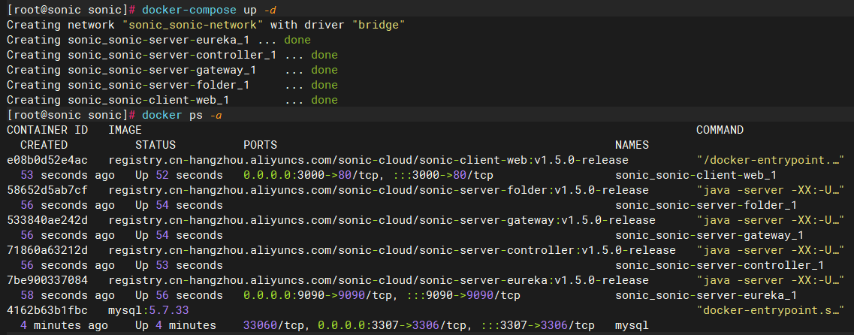Click the sonic-server-eureka:v1.5.0-release image path
Image resolution: width=854 pixels, height=335 pixels.
379,280
